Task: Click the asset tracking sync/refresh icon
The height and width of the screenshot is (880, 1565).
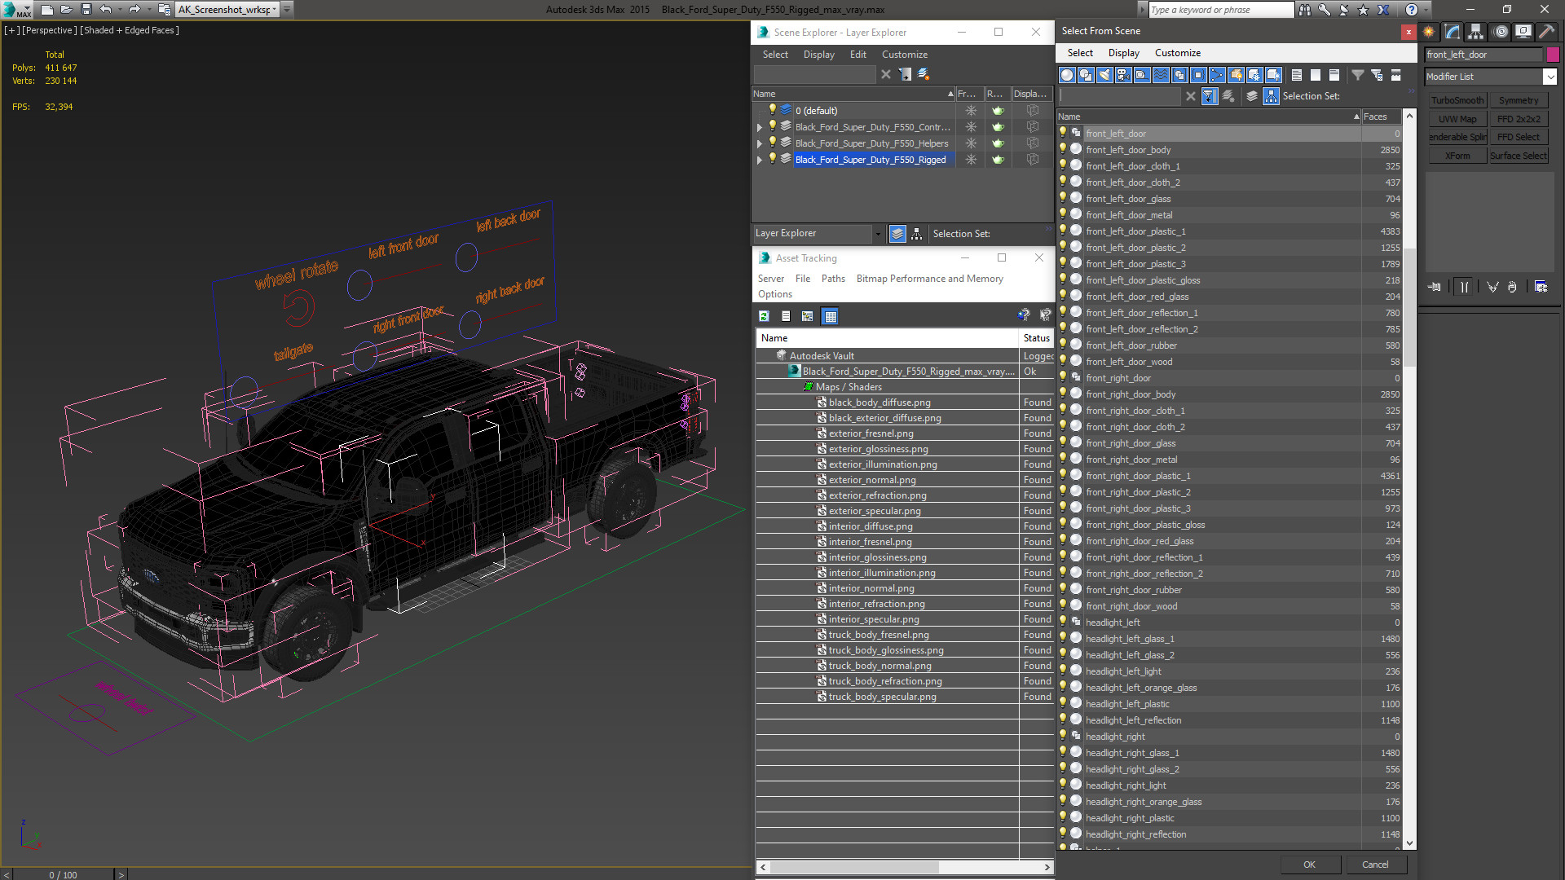Action: (x=765, y=316)
